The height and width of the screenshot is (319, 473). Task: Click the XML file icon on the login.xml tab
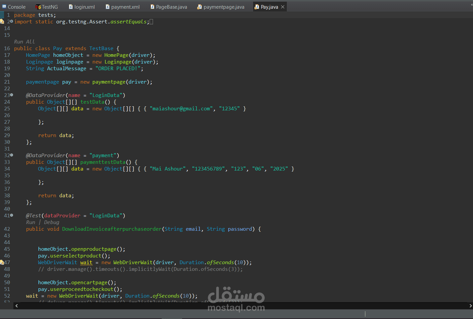point(70,6)
